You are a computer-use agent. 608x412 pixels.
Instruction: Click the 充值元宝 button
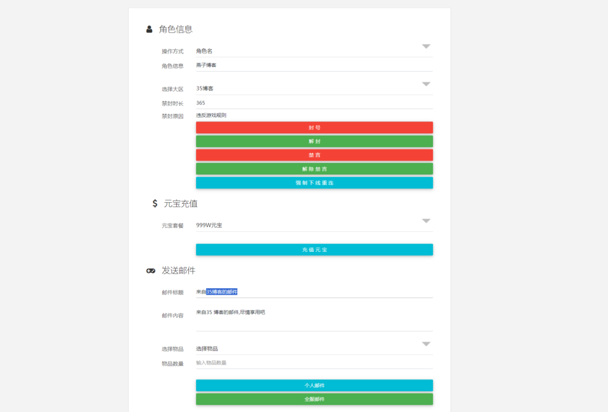tap(314, 250)
